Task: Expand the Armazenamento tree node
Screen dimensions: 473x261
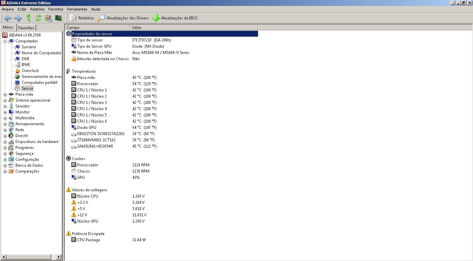Action: [5, 124]
